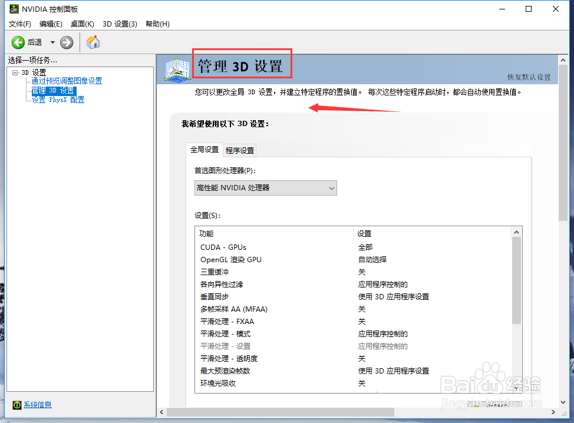Click the system information icon at bottom left
574x423 pixels.
(17, 405)
